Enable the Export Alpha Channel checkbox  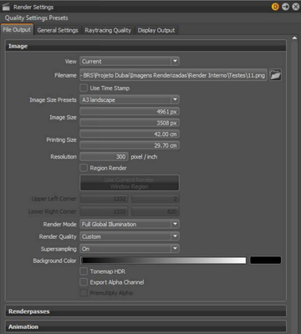tap(84, 282)
